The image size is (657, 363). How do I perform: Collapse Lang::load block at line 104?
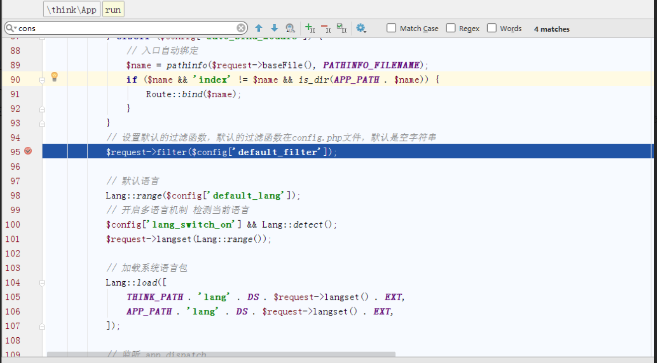tap(42, 283)
